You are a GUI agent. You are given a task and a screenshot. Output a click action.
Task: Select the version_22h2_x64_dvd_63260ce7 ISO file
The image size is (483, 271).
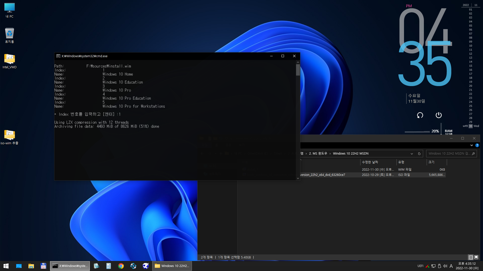[323, 175]
